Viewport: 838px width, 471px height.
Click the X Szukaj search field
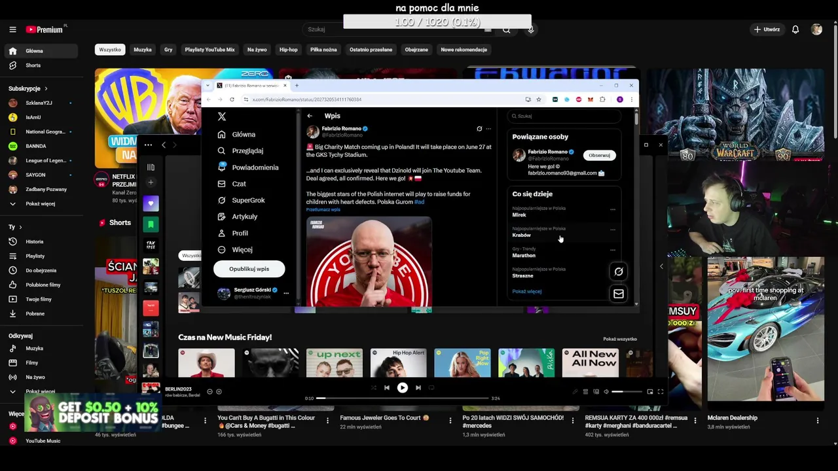click(564, 116)
